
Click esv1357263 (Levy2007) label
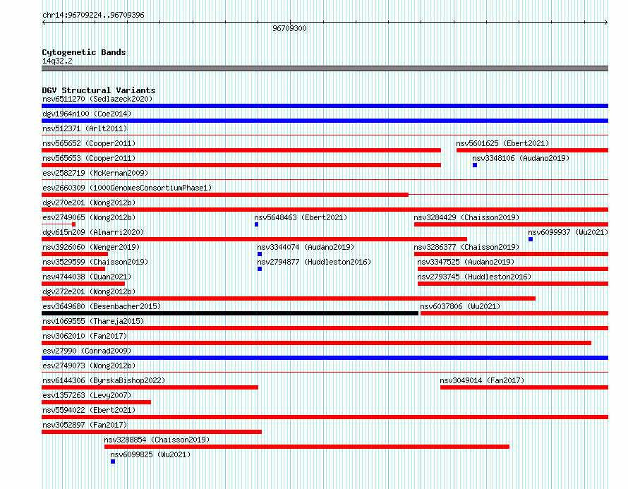(x=87, y=395)
